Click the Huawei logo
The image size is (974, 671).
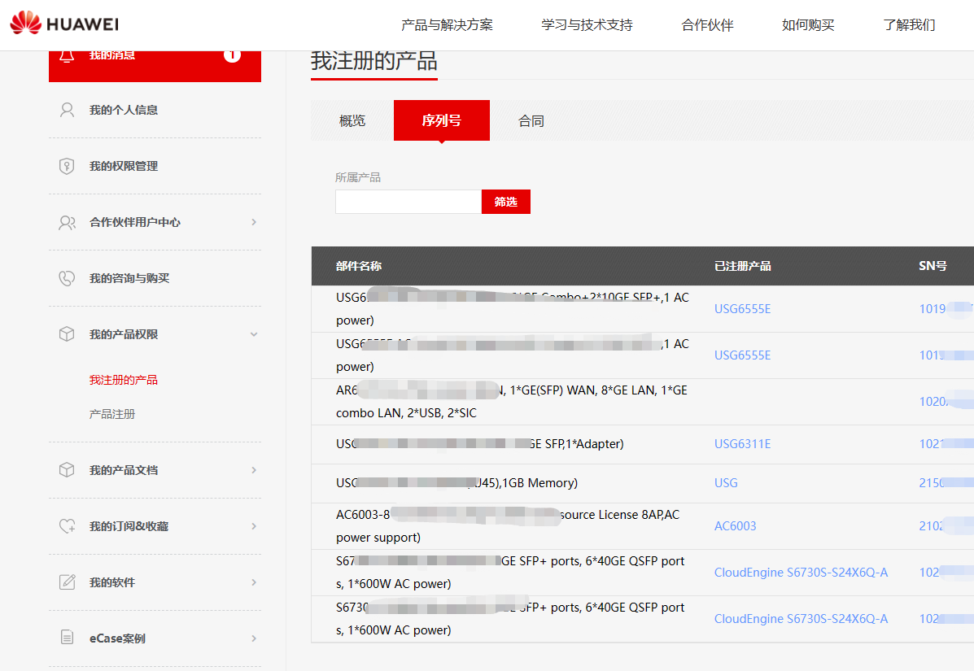click(x=64, y=23)
